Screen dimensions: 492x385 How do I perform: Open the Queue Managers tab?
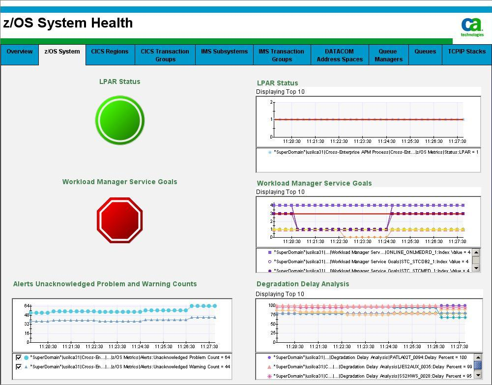point(388,55)
